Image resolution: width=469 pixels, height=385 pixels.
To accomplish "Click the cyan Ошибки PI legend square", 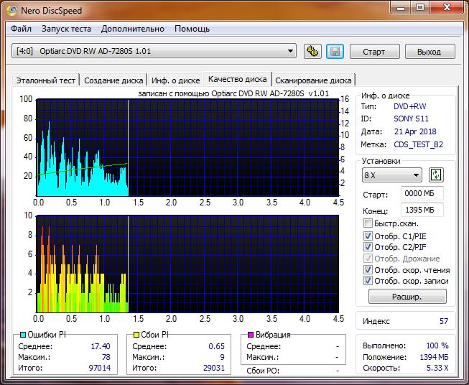I will (x=22, y=335).
